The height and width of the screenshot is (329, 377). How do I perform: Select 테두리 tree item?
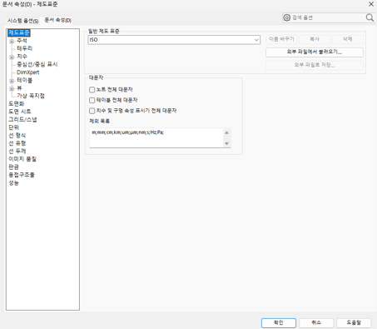pos(24,48)
